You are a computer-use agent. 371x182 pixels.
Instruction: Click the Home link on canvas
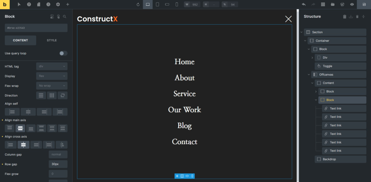[x=184, y=62]
